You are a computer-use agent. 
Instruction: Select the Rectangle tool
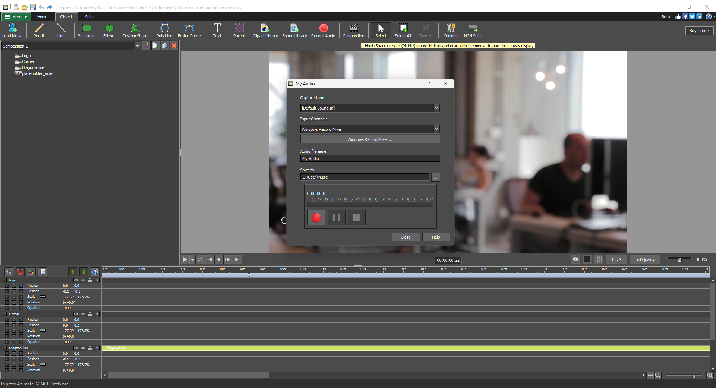(86, 31)
